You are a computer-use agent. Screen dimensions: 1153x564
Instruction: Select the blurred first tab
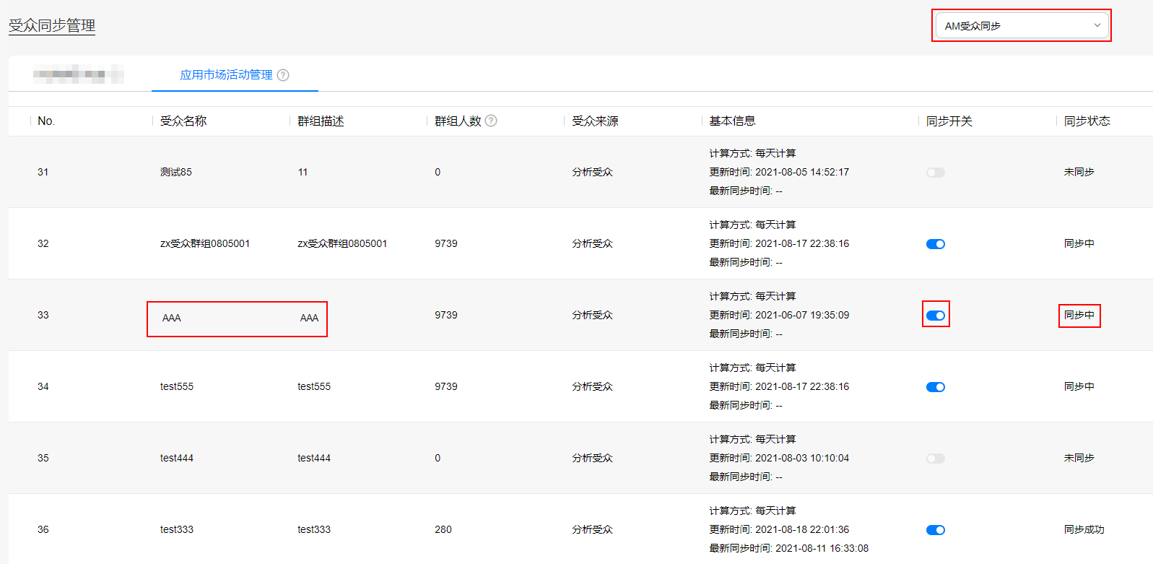(x=78, y=74)
